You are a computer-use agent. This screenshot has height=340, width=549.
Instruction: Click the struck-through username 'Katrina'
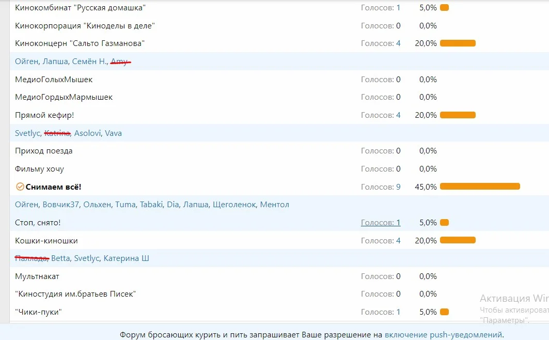tap(58, 133)
